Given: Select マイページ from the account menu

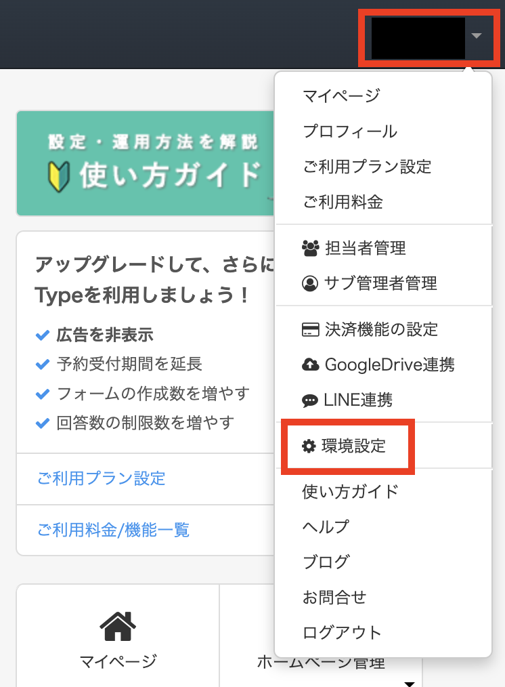Looking at the screenshot, I should [341, 96].
